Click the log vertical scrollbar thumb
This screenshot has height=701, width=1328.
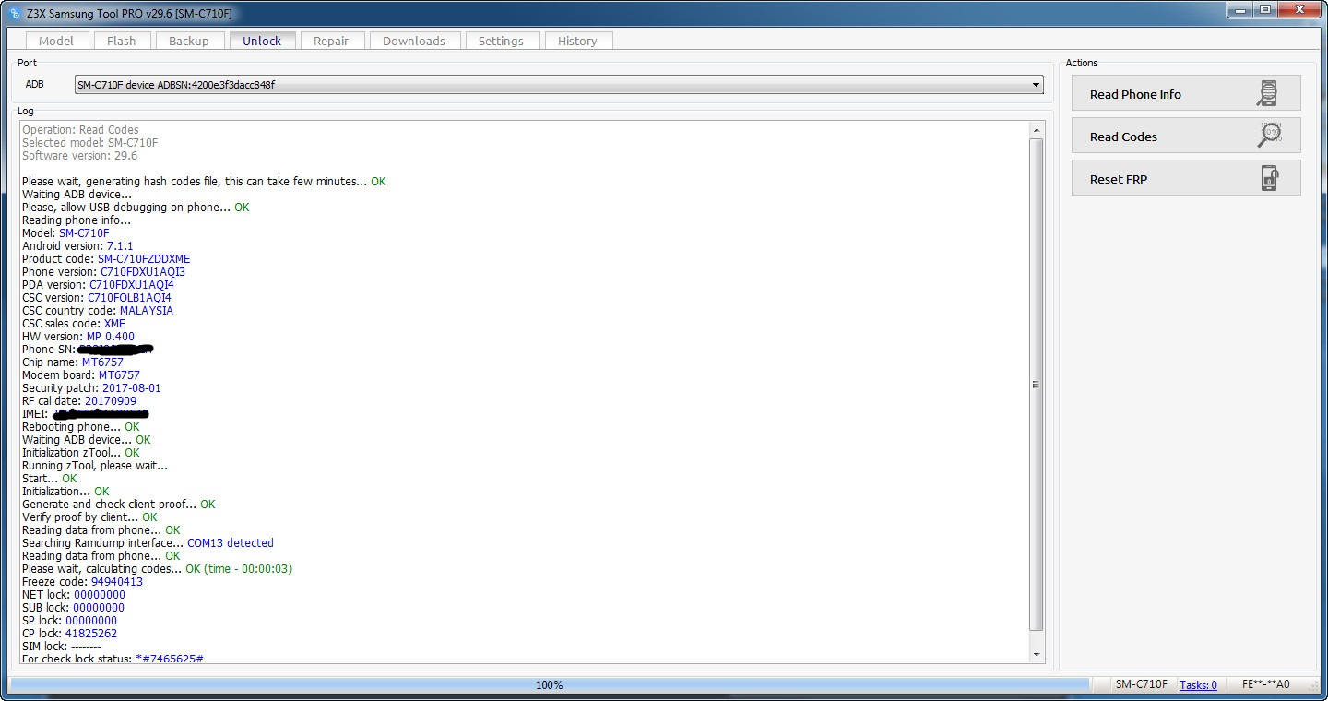point(1037,385)
